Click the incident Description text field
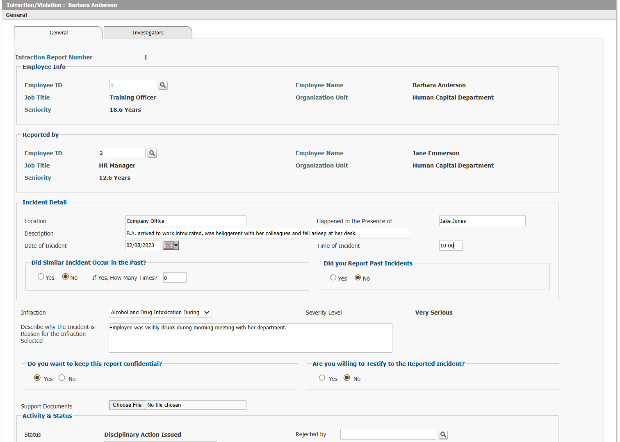620x442 pixels. tap(268, 233)
